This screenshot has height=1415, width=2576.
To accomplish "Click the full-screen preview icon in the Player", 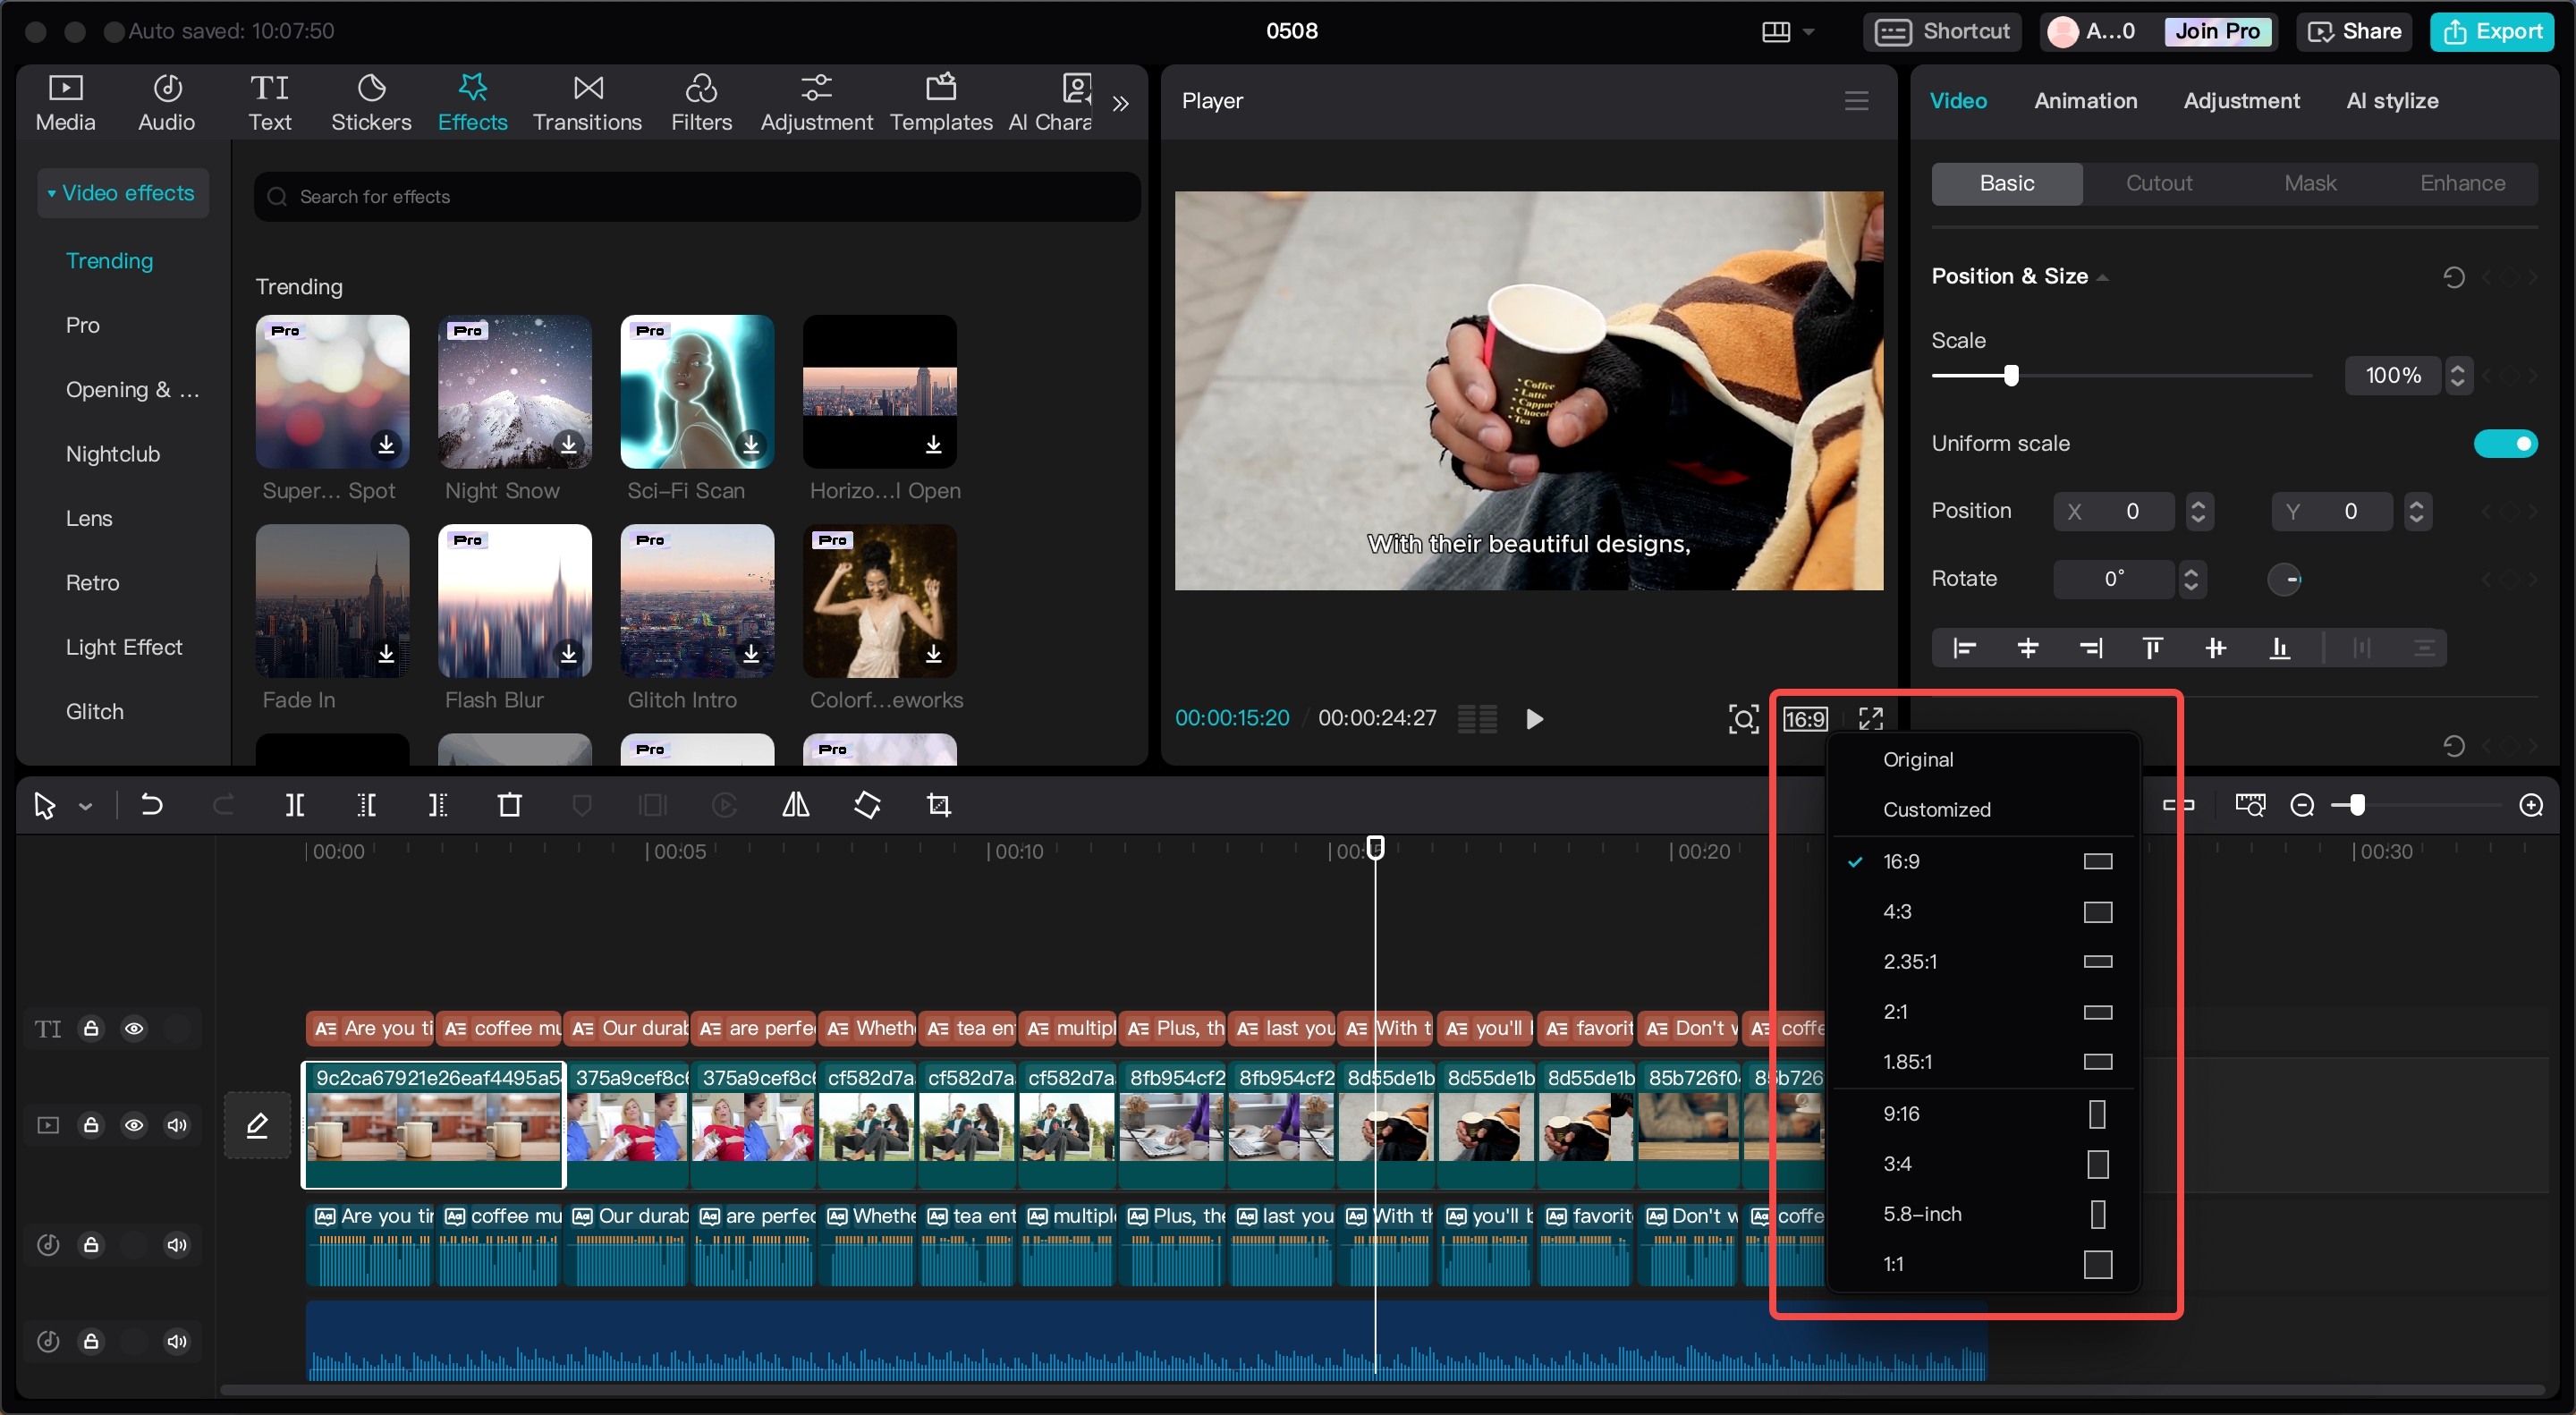I will click(x=1871, y=718).
